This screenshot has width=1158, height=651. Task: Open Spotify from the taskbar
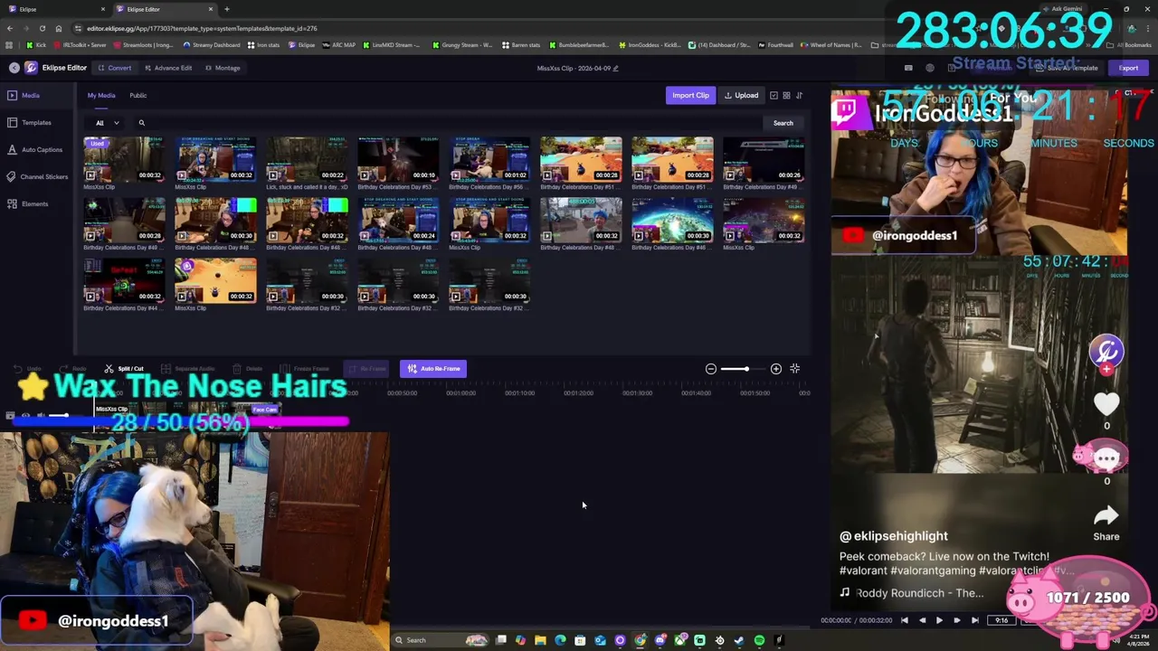pos(759,640)
